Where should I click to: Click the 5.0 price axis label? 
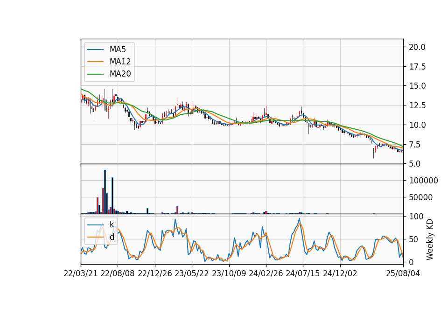(x=414, y=164)
